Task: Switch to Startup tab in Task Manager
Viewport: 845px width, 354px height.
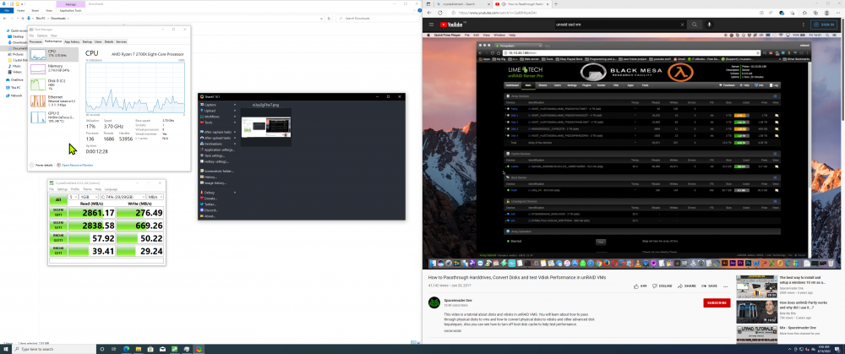Action: [87, 41]
